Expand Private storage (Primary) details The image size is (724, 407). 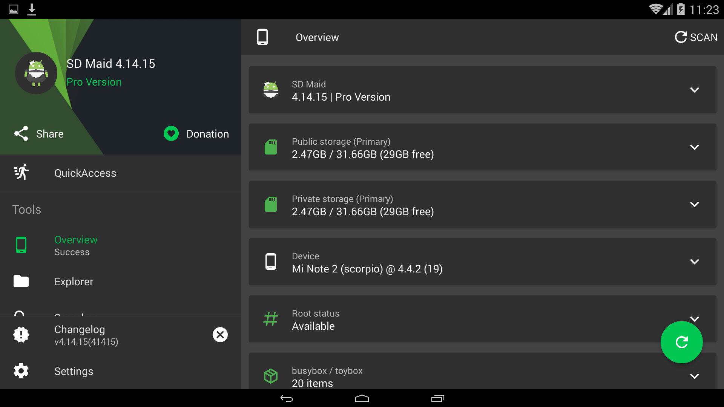tap(694, 204)
